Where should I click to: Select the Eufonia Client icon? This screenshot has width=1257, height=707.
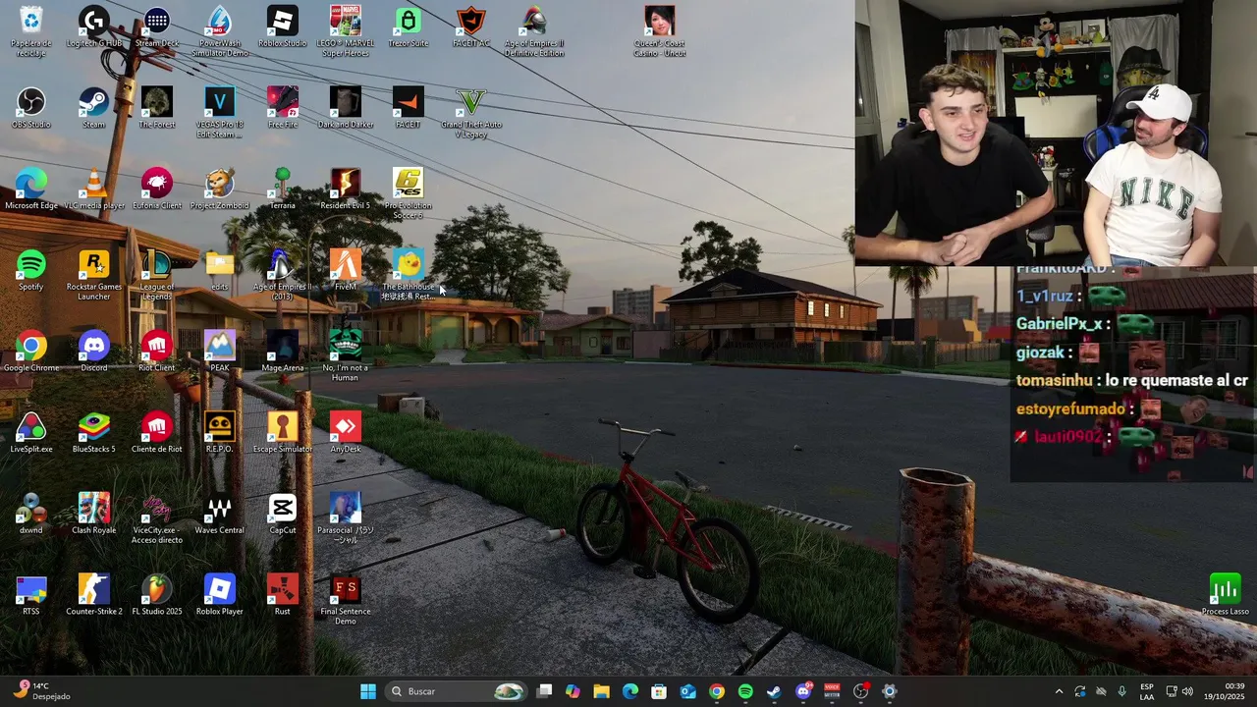[157, 189]
